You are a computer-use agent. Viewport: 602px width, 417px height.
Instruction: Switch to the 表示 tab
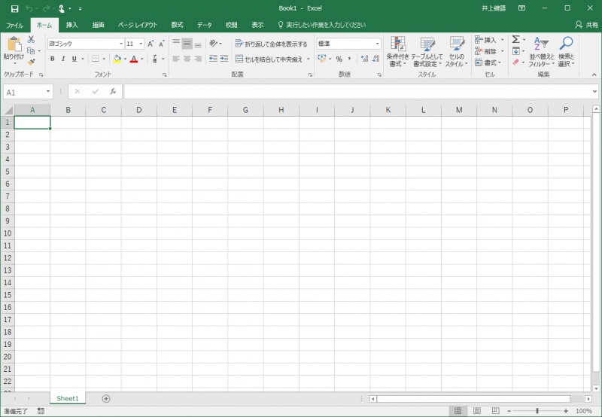(257, 25)
